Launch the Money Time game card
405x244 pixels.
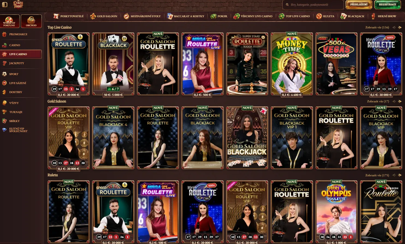[x=292, y=64]
